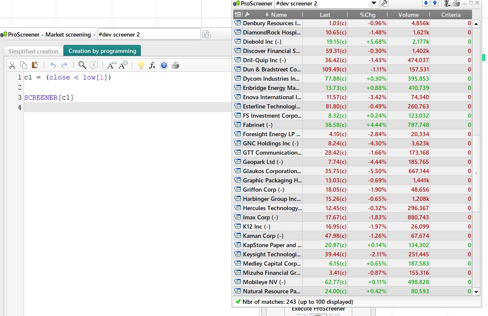Select the Kaman Corp row
This screenshot has height=316, width=488.
click(353, 236)
